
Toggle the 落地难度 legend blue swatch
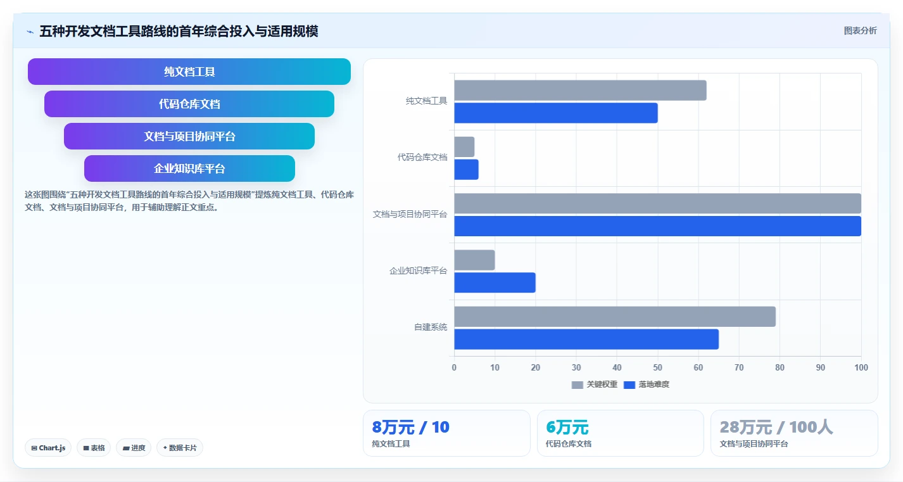(629, 384)
